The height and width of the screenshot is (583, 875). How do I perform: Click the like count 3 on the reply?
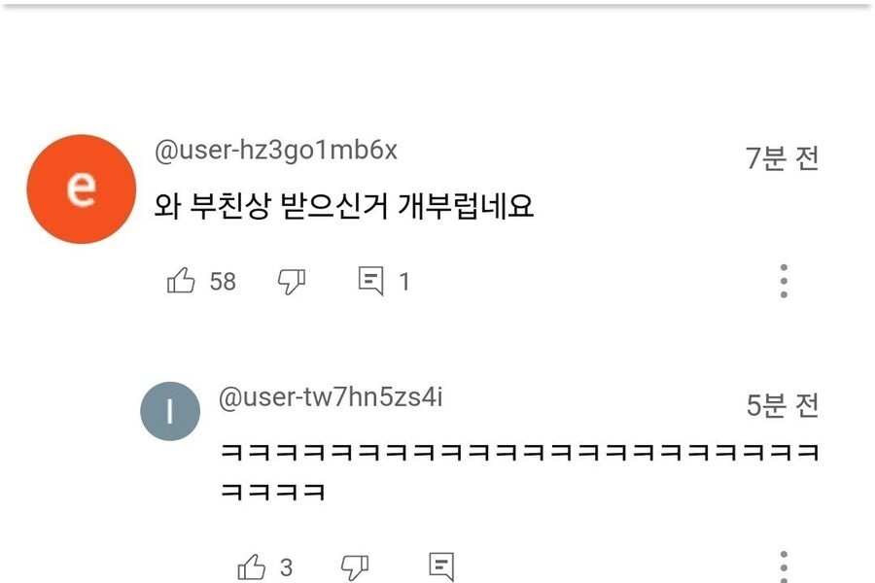[287, 566]
